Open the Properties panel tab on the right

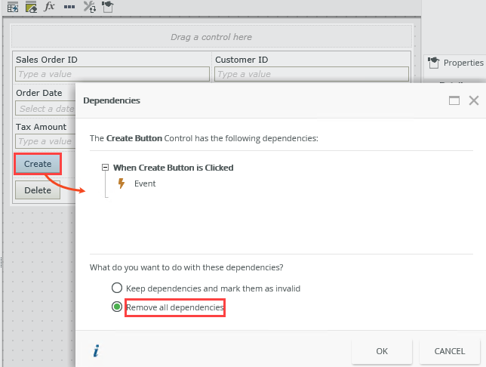[x=455, y=63]
